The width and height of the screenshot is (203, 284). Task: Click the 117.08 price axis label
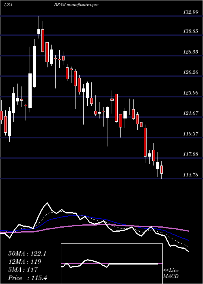tap(191, 154)
